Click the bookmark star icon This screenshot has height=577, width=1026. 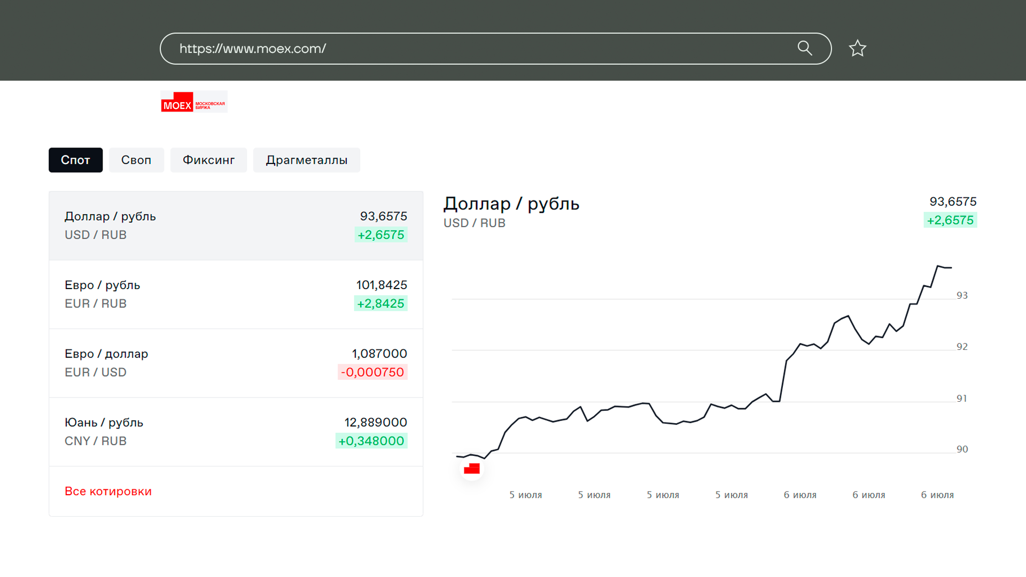click(x=858, y=49)
